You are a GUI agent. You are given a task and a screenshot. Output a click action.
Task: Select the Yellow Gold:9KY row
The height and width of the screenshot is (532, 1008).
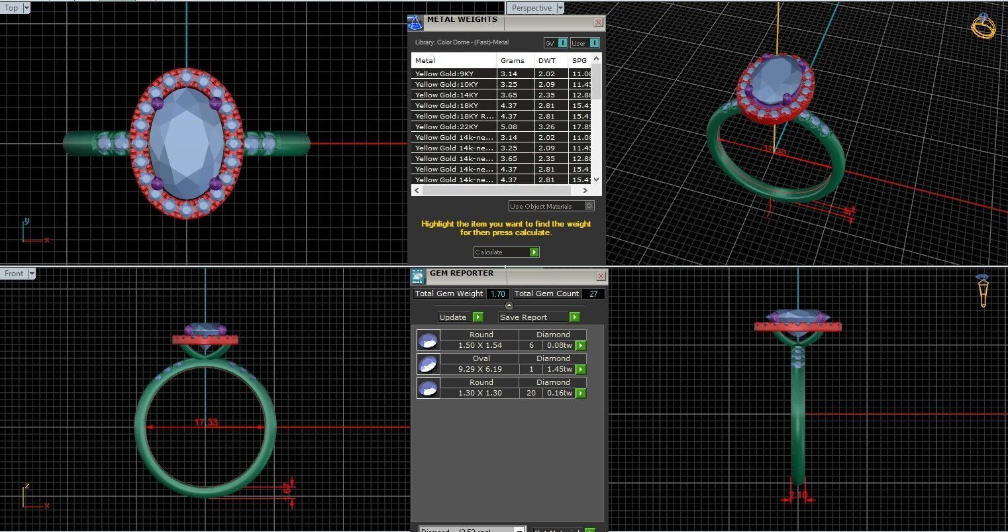click(501, 74)
